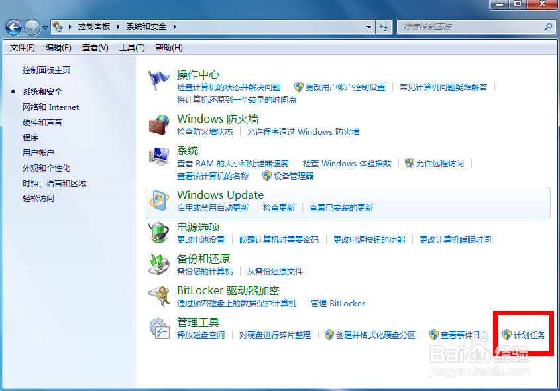This screenshot has height=391, width=560.
Task: Open the BitLocker 驱动器加密 heading link
Action: [228, 290]
